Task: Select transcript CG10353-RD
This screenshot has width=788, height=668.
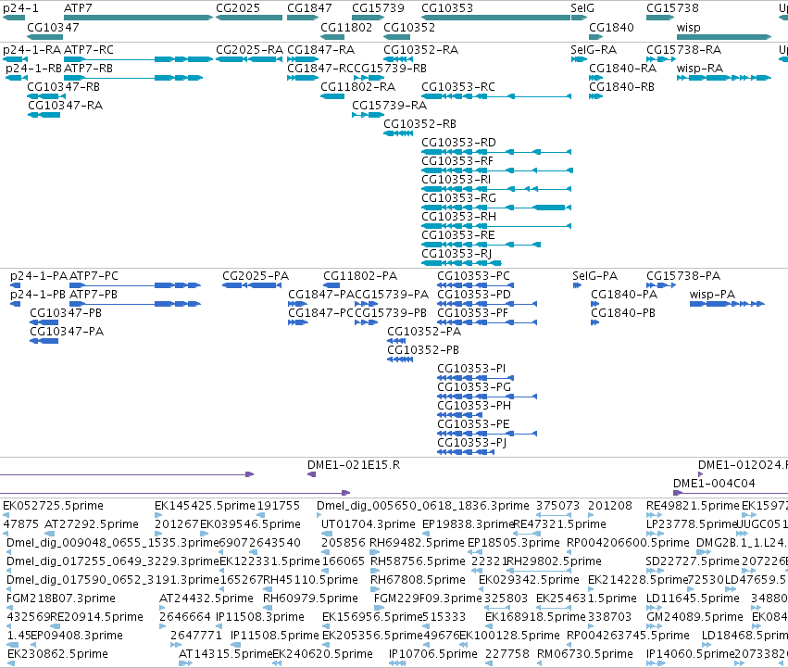Action: pos(459,143)
